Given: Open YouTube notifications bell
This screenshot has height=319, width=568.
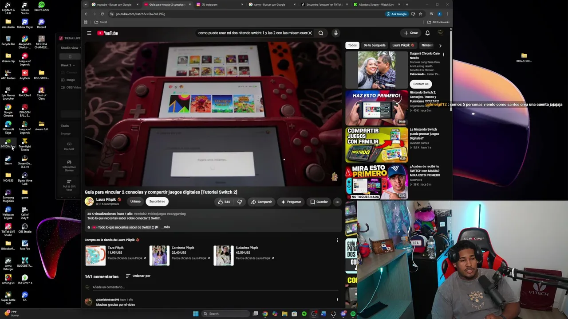Looking at the screenshot, I should coord(427,33).
